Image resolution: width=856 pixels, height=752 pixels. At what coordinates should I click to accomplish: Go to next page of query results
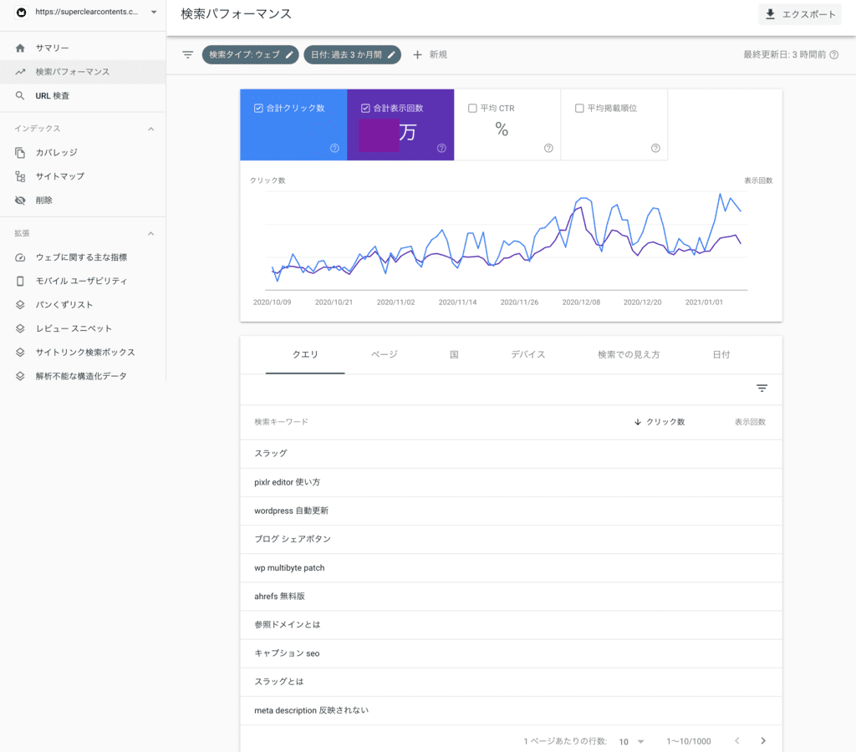(763, 741)
